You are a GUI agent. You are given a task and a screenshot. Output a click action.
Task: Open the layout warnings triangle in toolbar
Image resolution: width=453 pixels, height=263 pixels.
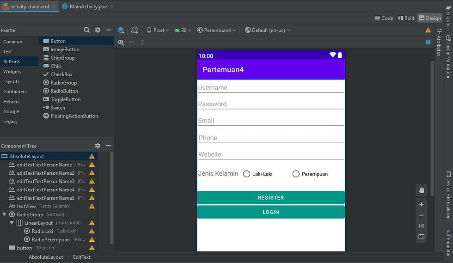tap(428, 30)
